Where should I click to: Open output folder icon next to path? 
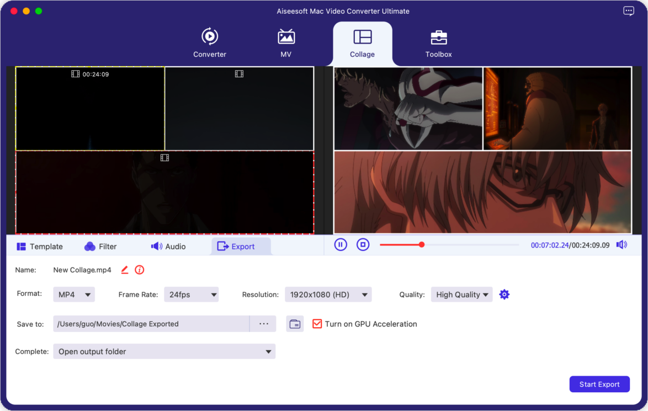tap(295, 324)
